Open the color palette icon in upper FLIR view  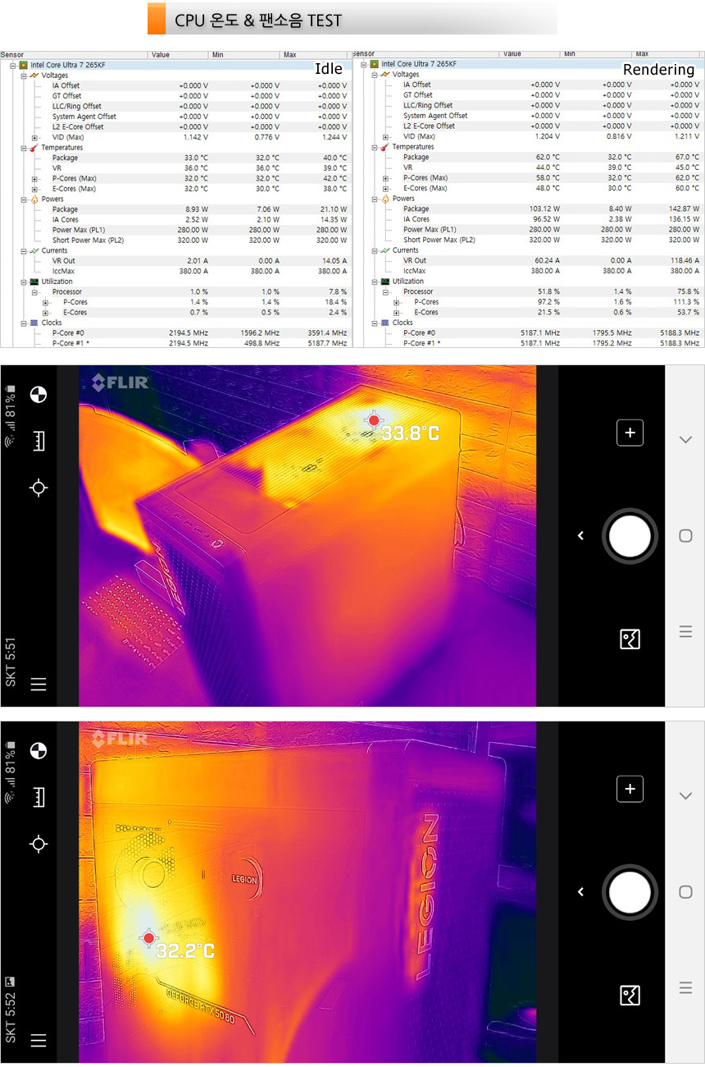pyautogui.click(x=38, y=395)
